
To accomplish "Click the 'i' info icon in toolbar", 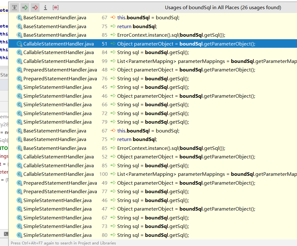I will coord(45,7).
